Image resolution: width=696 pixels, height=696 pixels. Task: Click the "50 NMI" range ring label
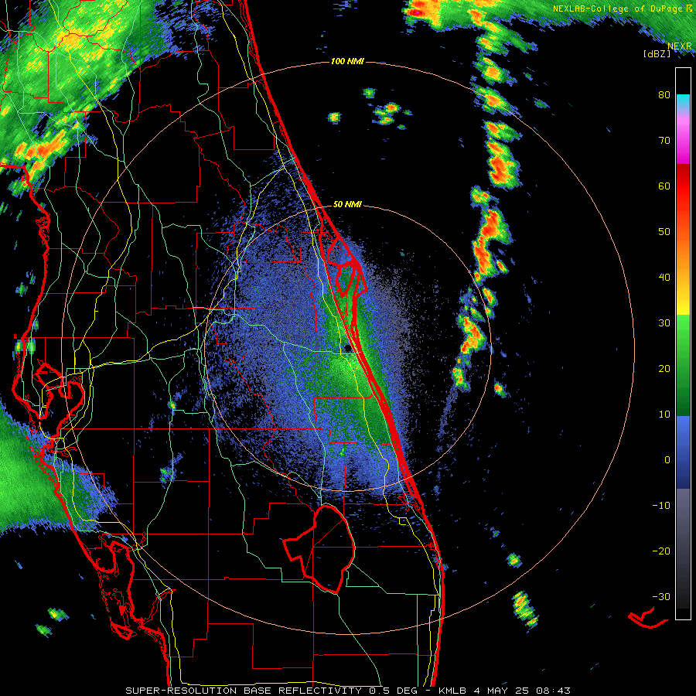click(347, 205)
